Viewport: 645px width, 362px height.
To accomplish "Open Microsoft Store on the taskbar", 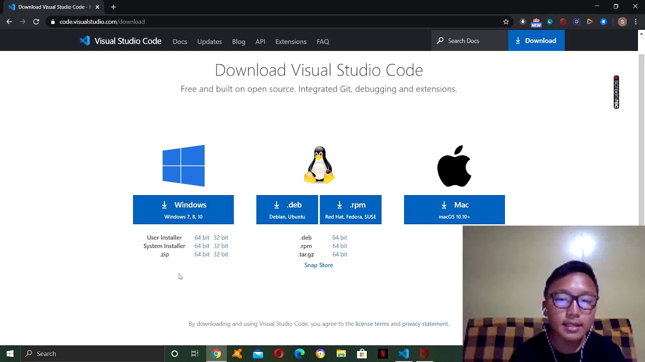I will [362, 353].
